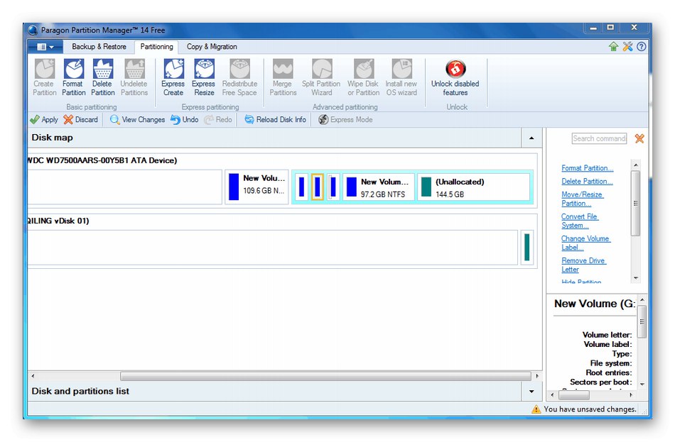Click the QILING vDisk 01 disk title
Screen dimensions: 675x442
click(58, 221)
